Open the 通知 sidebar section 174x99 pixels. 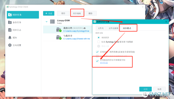click(23, 38)
